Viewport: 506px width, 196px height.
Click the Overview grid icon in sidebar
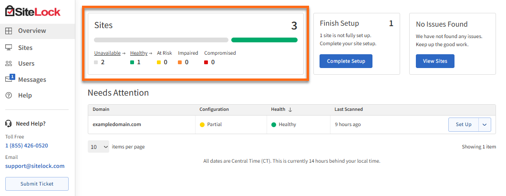click(9, 31)
